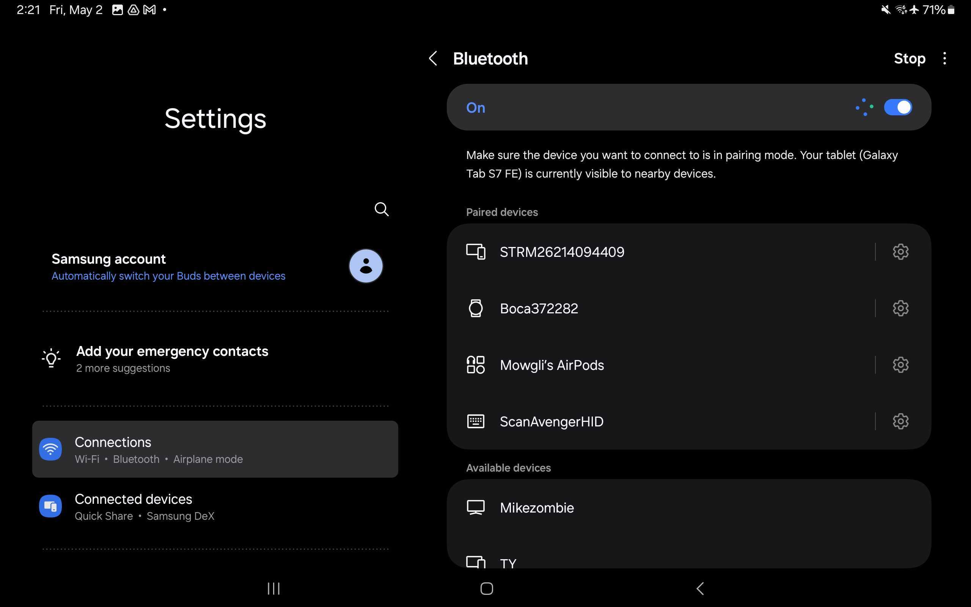Tap the Home navigation button

pyautogui.click(x=487, y=588)
